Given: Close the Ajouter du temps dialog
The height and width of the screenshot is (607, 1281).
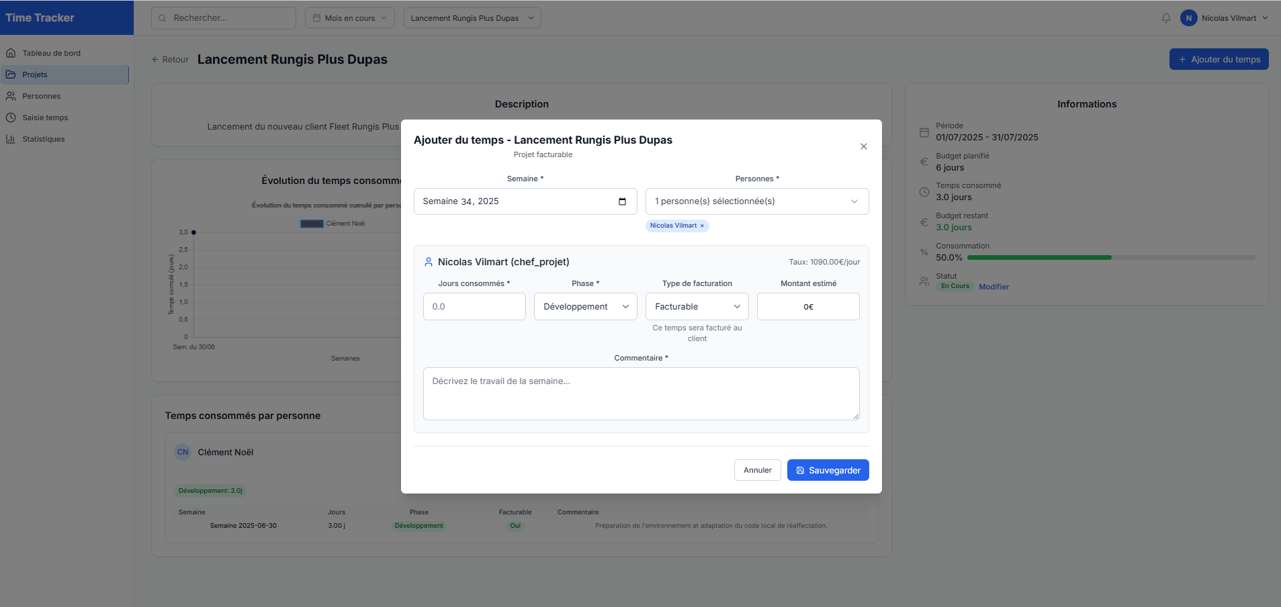Looking at the screenshot, I should point(863,146).
